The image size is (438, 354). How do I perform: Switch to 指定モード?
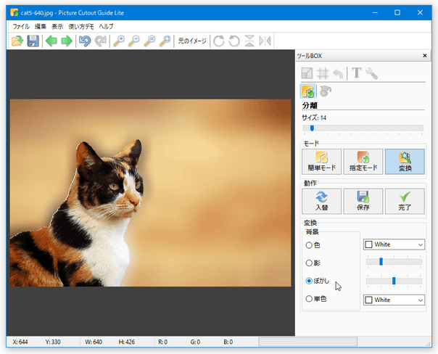[x=363, y=162]
